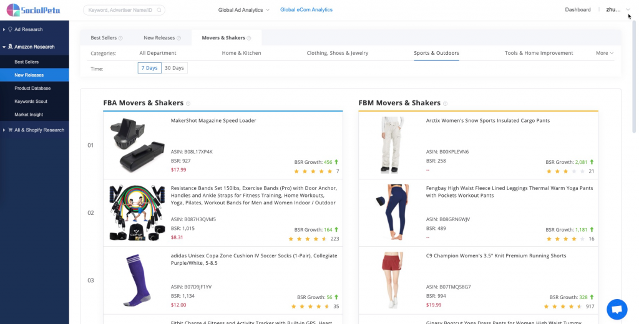Click the SocialPeta logo
Image resolution: width=639 pixels, height=324 pixels.
34,10
